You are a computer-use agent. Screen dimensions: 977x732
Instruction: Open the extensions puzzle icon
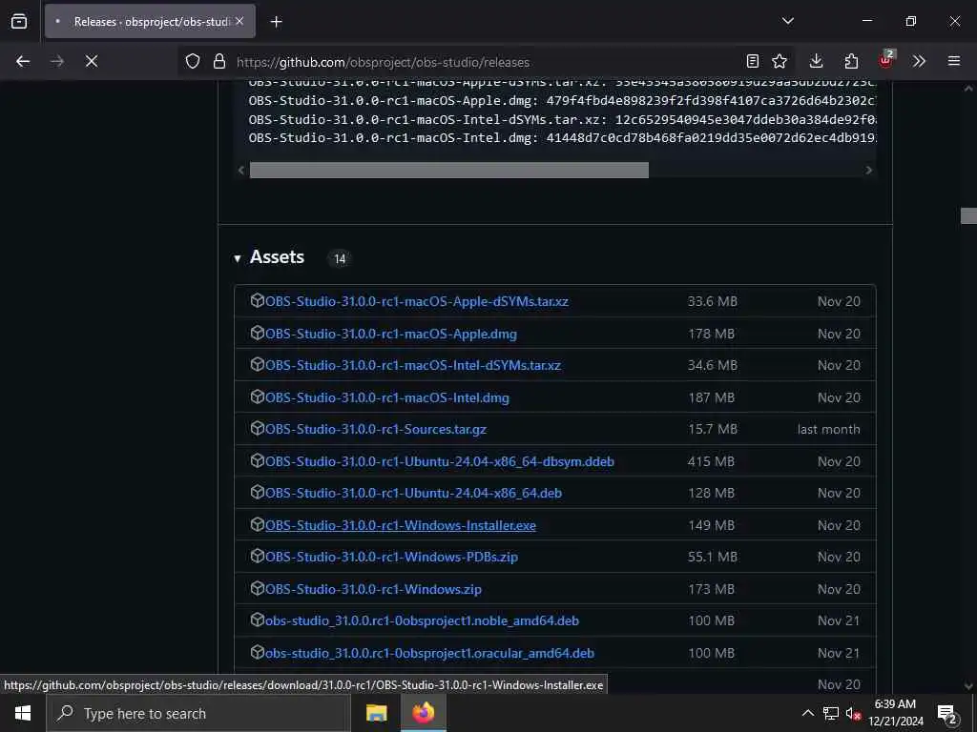pos(851,61)
